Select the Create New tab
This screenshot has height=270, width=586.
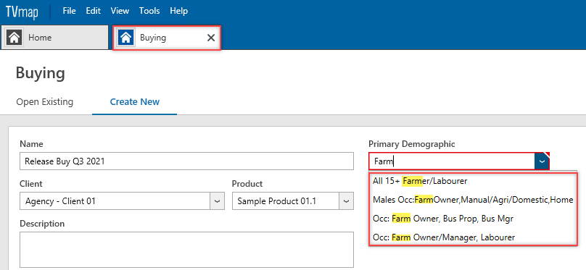coord(135,102)
